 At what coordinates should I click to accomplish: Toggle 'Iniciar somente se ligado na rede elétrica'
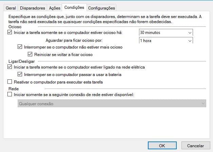click(9, 67)
